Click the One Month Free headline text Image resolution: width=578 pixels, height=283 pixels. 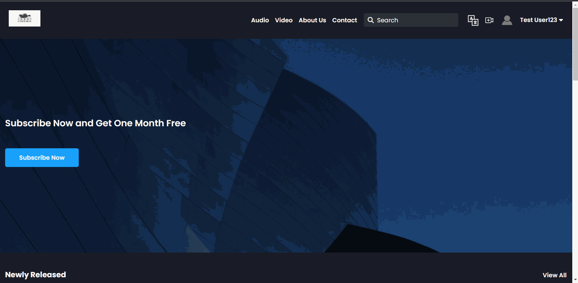[x=95, y=123]
